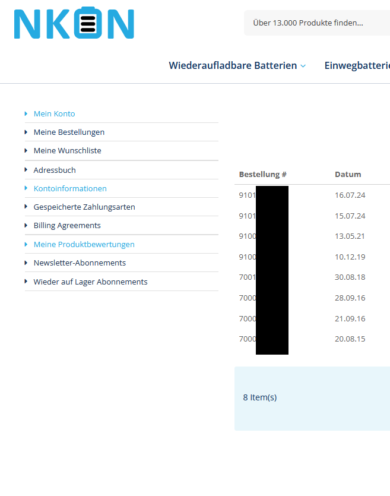The image size is (390, 496).
Task: Click the arrow icon beside Mein Konto
Action: pyautogui.click(x=26, y=113)
